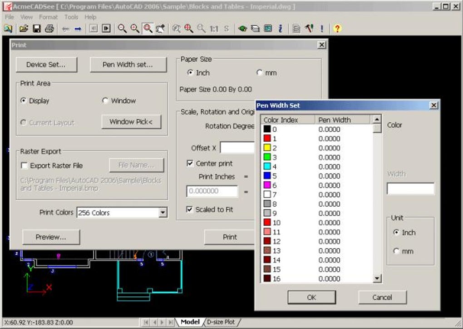Click the teal layout window icon
Image resolution: width=463 pixels, height=329 pixels.
[268, 28]
